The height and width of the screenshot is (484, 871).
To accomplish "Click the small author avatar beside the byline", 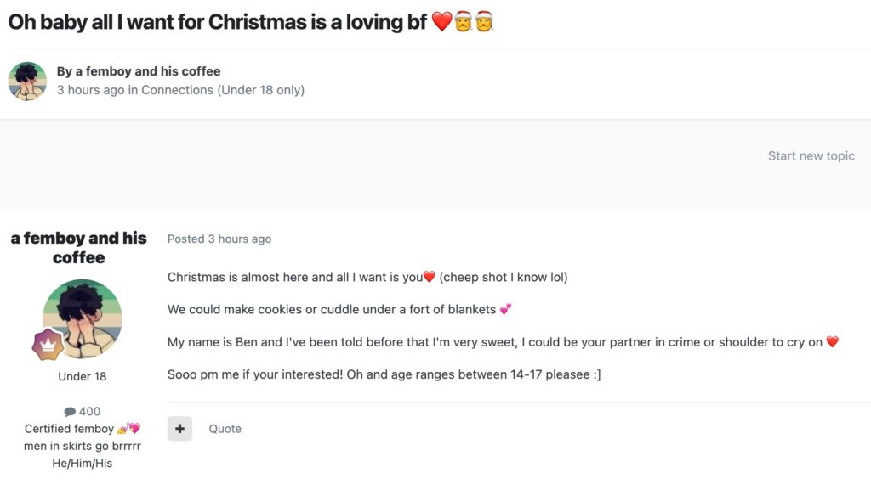I will coord(27,82).
